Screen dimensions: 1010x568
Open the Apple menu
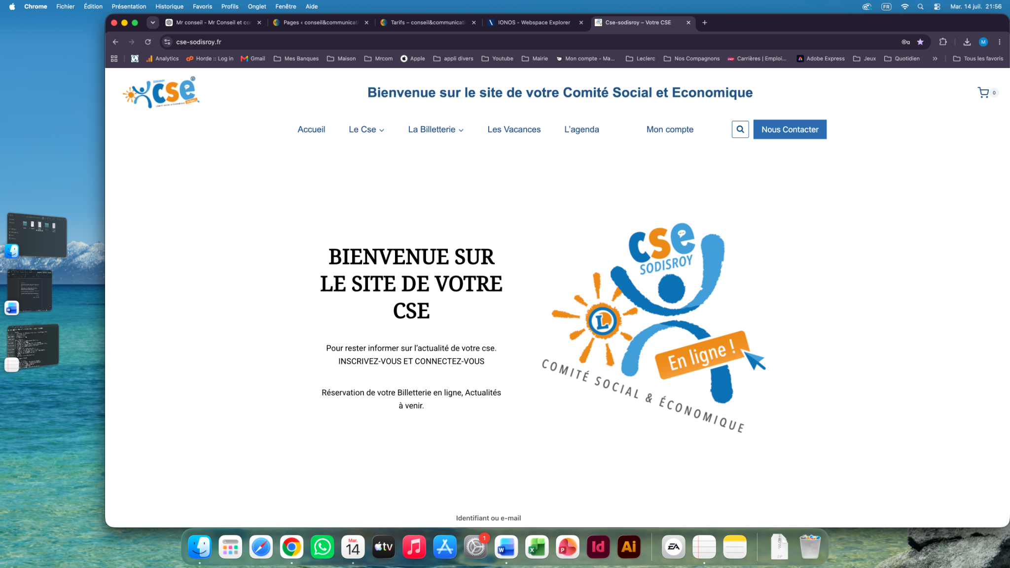click(x=12, y=6)
